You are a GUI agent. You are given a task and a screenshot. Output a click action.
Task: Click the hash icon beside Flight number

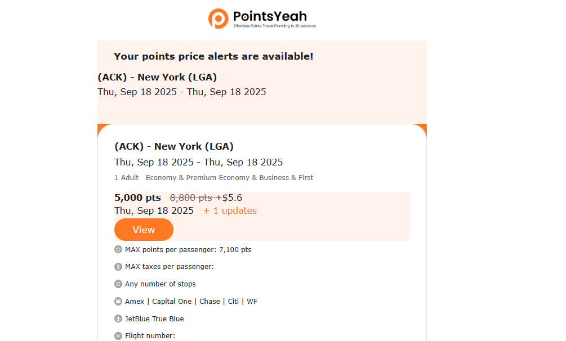(x=118, y=336)
